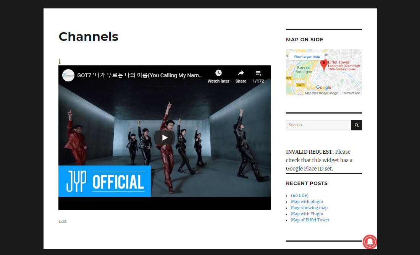The image size is (420, 255).
Task: Click the Google logo on the embedded map
Action: (x=323, y=88)
